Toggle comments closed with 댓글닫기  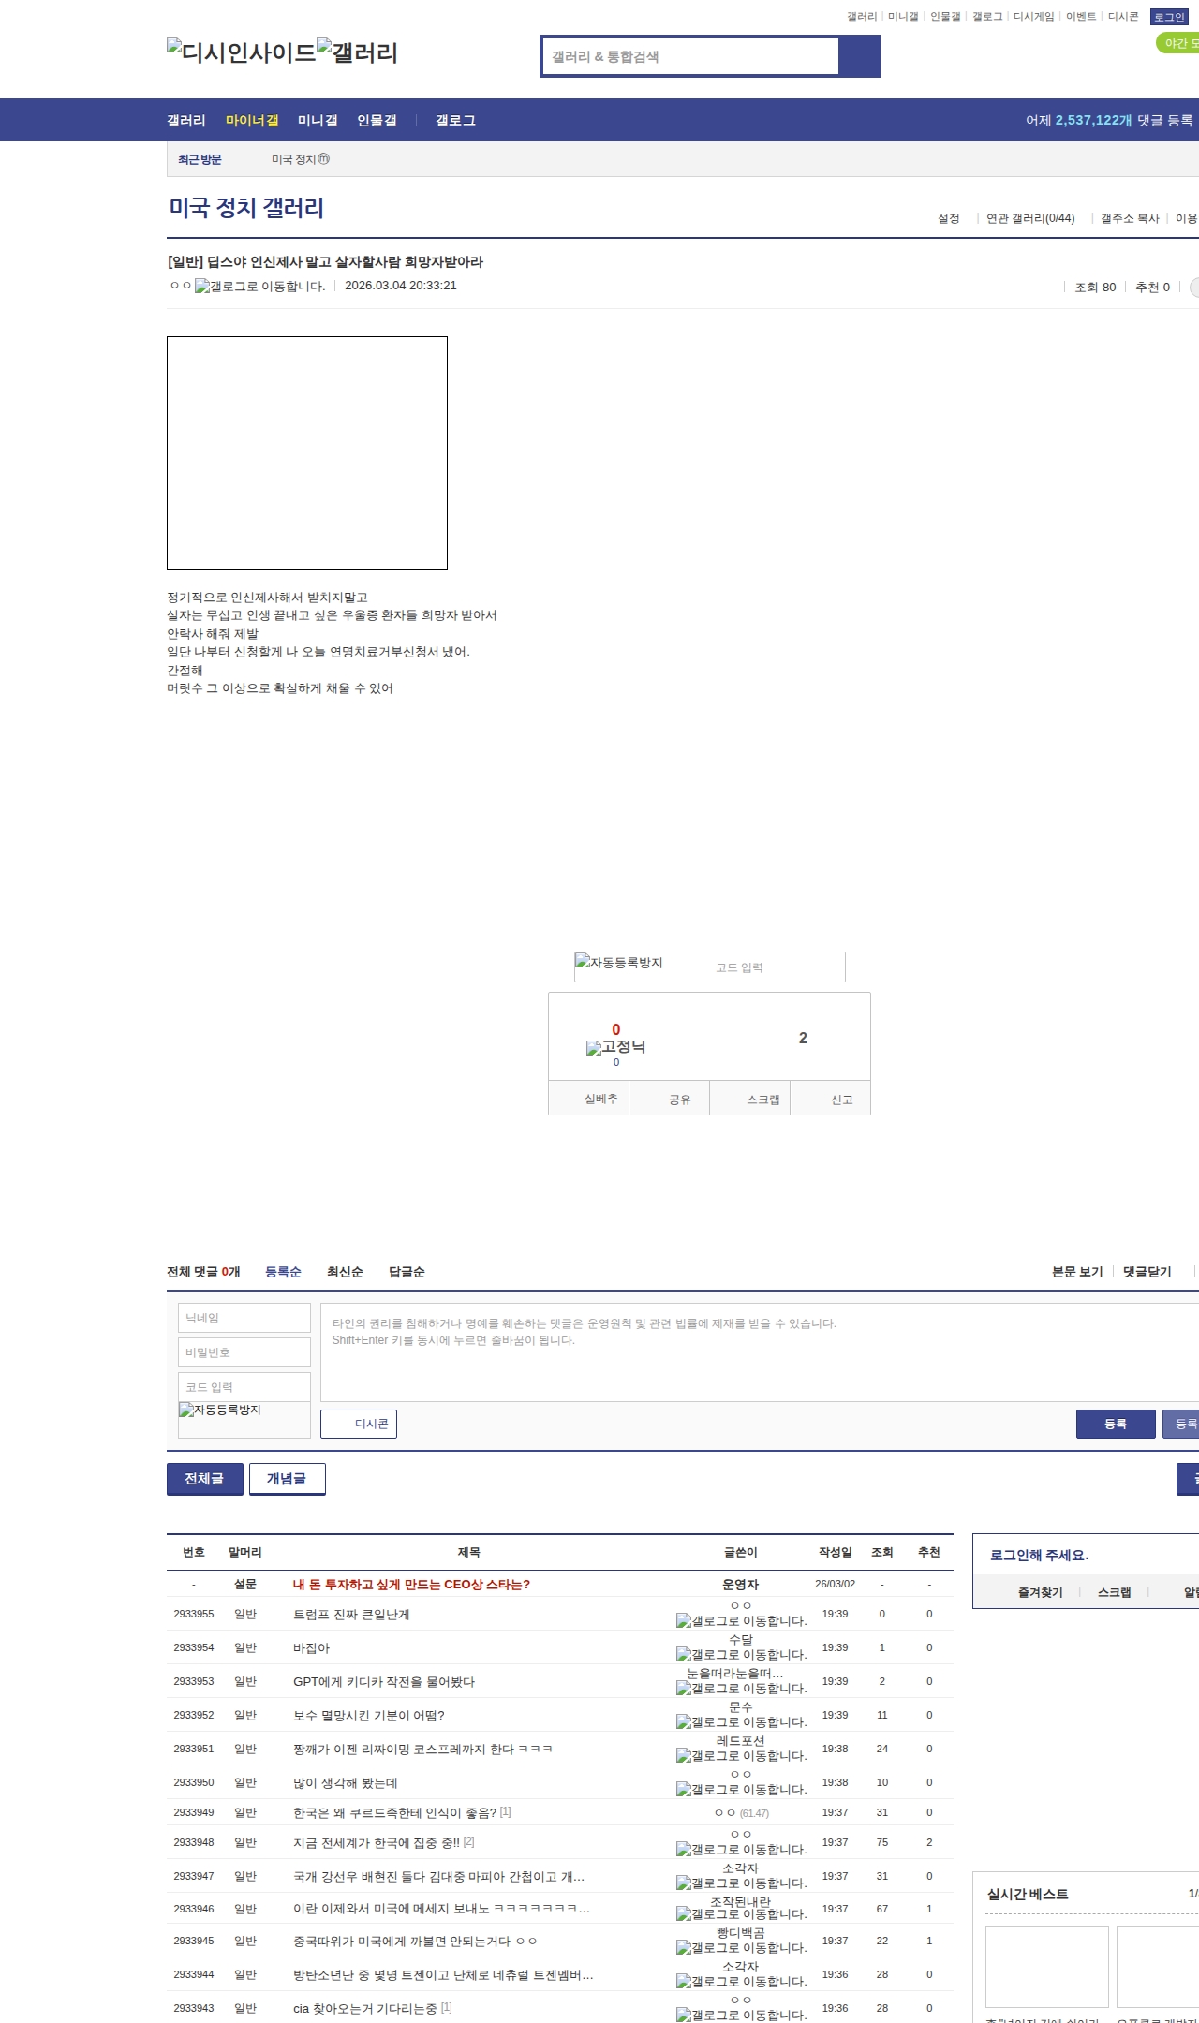pyautogui.click(x=1147, y=1272)
